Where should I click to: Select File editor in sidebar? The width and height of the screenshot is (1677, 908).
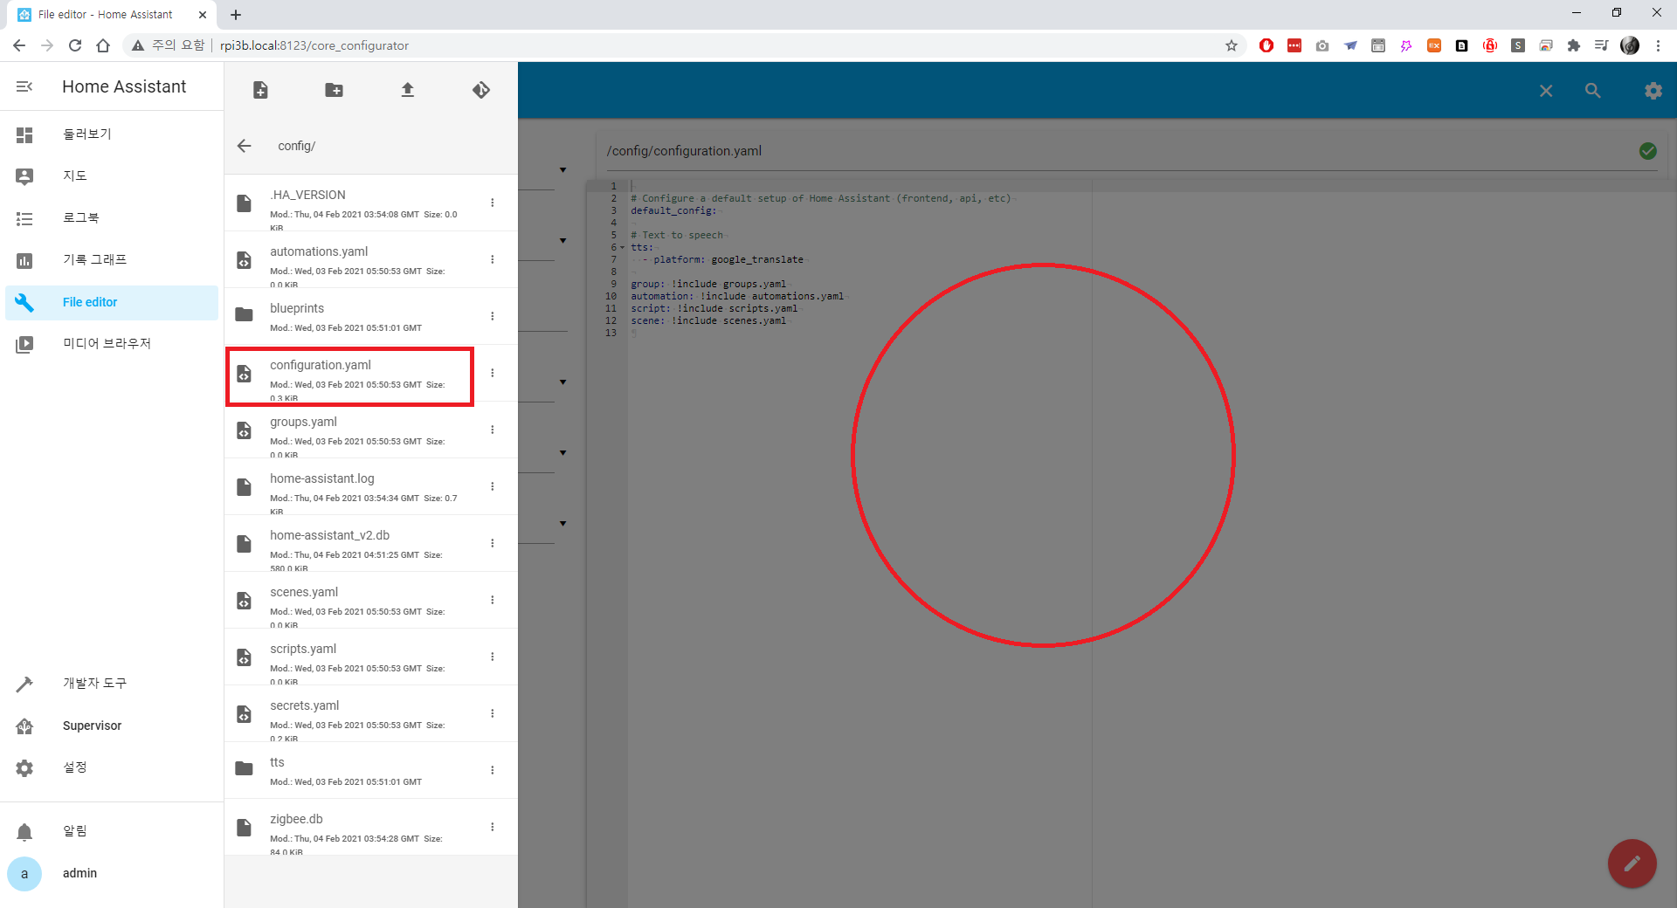tap(112, 302)
